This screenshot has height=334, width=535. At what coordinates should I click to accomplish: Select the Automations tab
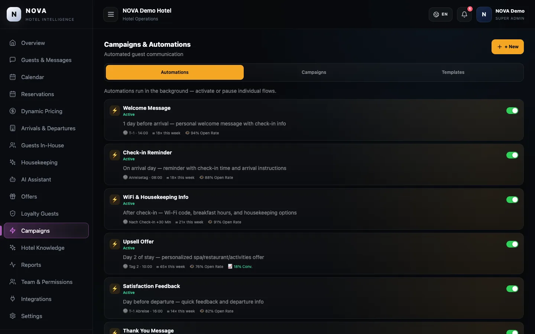[175, 72]
